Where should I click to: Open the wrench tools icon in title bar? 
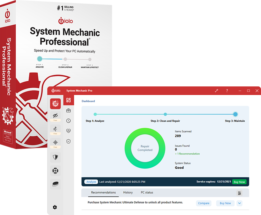tap(217, 91)
